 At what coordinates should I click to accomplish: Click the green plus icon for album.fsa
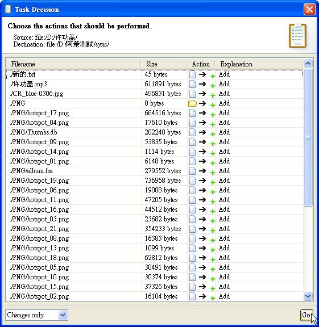[213, 173]
